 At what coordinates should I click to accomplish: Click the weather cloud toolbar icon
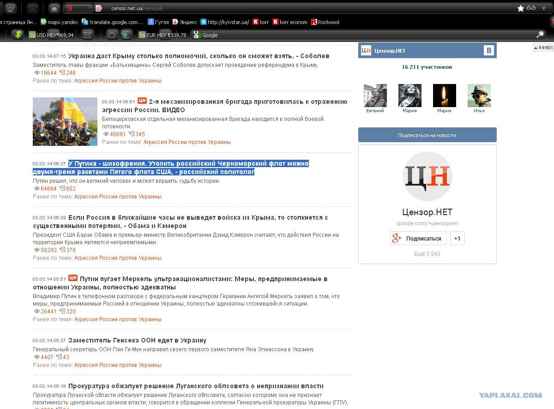point(112,35)
